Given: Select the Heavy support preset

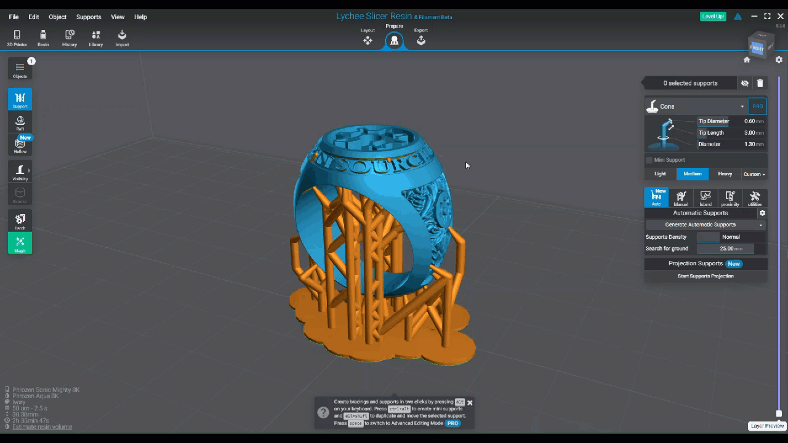Looking at the screenshot, I should pos(725,174).
